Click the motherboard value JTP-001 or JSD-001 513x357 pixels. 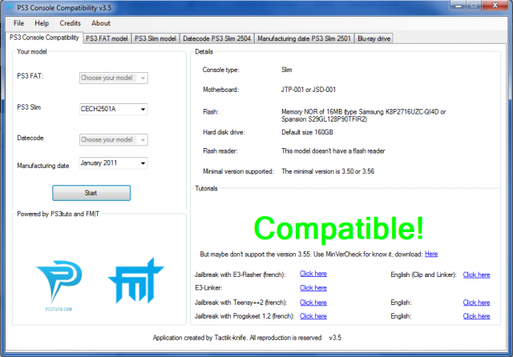308,90
